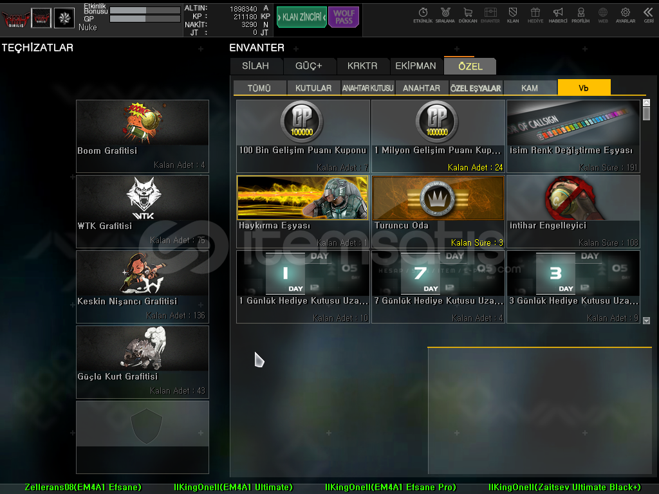Switch to the Ekipman tab
Image resolution: width=659 pixels, height=494 pixels.
[416, 66]
